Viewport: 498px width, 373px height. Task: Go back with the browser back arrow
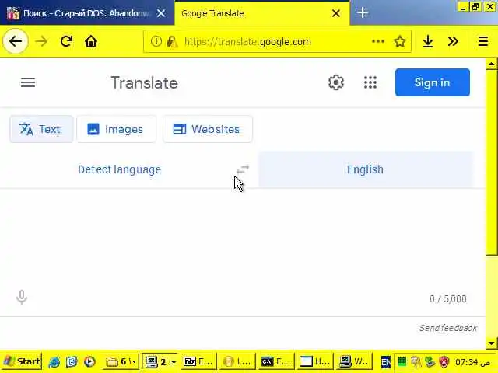16,41
